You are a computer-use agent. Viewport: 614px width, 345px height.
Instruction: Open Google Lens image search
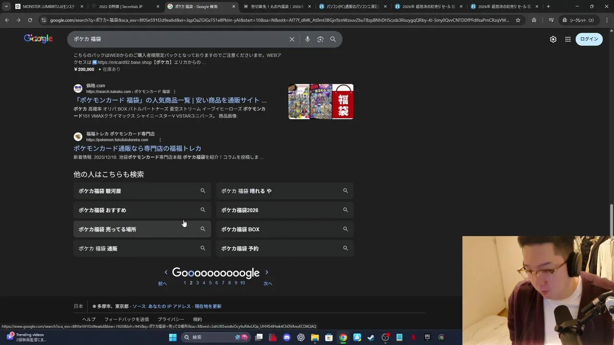(320, 39)
